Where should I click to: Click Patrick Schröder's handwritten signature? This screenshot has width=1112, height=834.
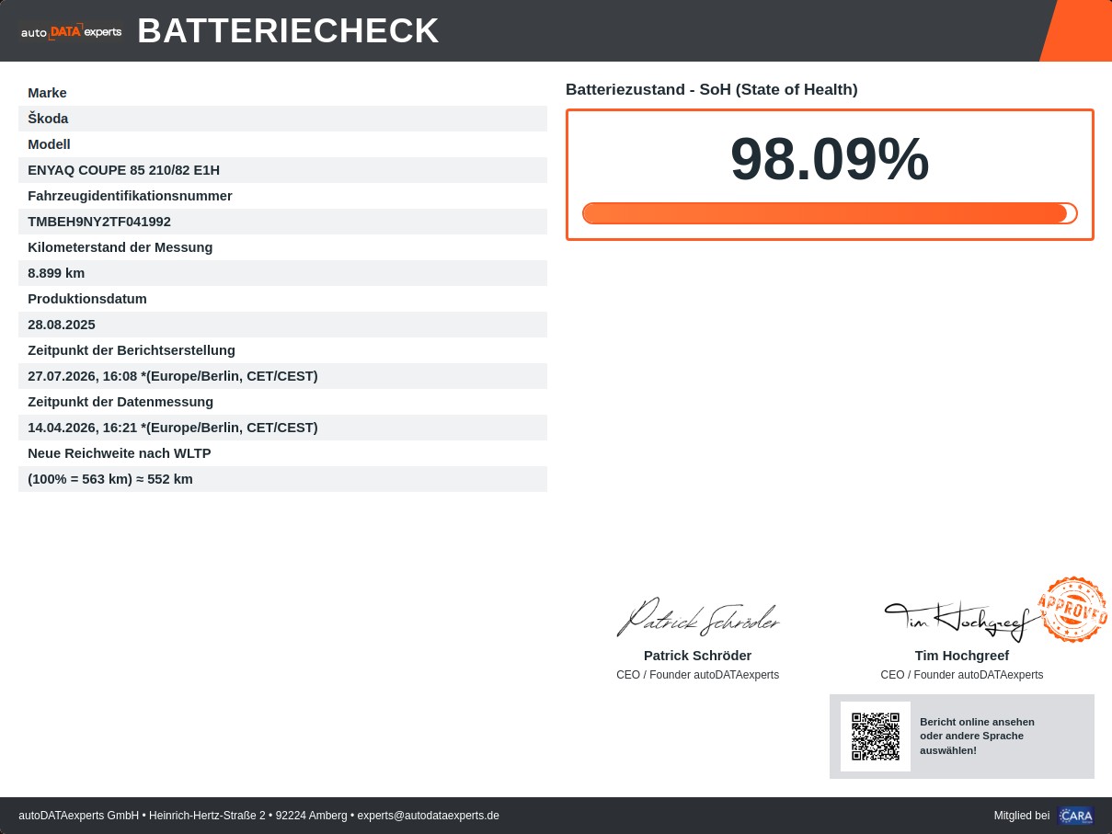[x=698, y=617]
